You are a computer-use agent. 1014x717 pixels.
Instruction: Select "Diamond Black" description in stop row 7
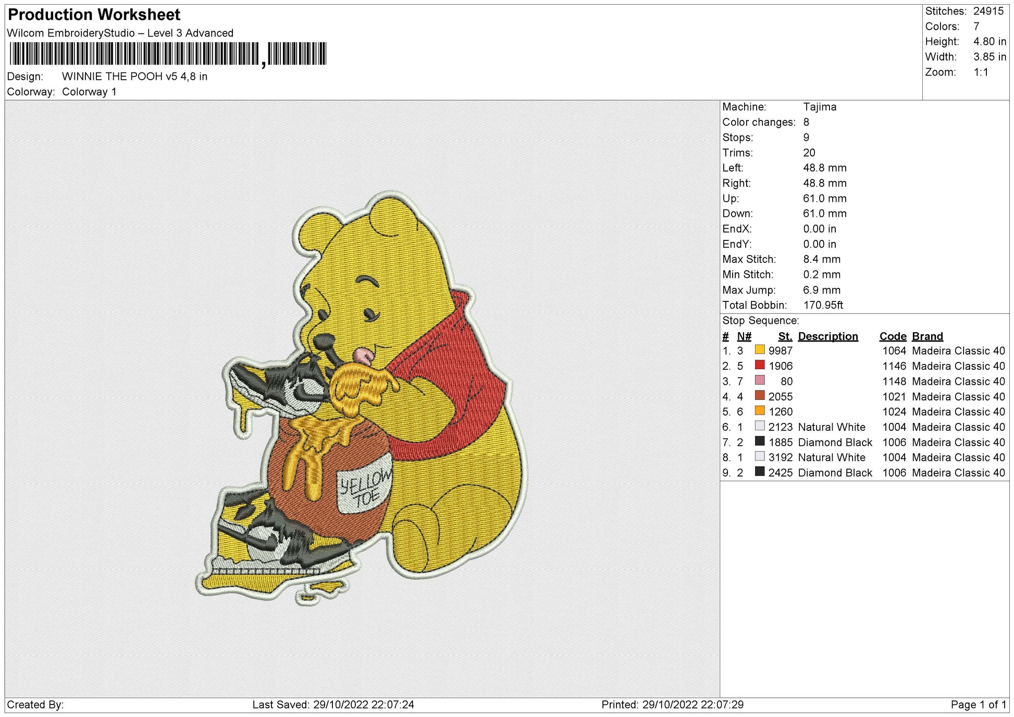point(835,442)
